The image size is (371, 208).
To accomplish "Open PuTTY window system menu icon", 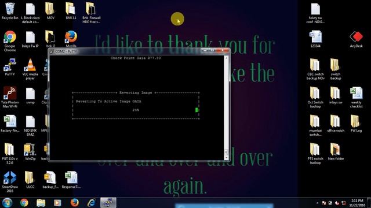I will click(x=52, y=51).
